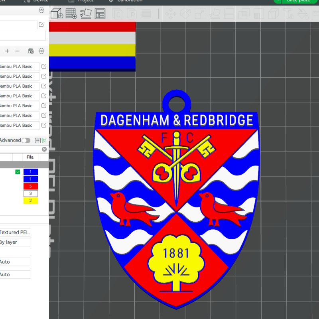The image size is (319, 319).
Task: Edit the first Bambu PLA Basic preset
Action: [x=44, y=66]
